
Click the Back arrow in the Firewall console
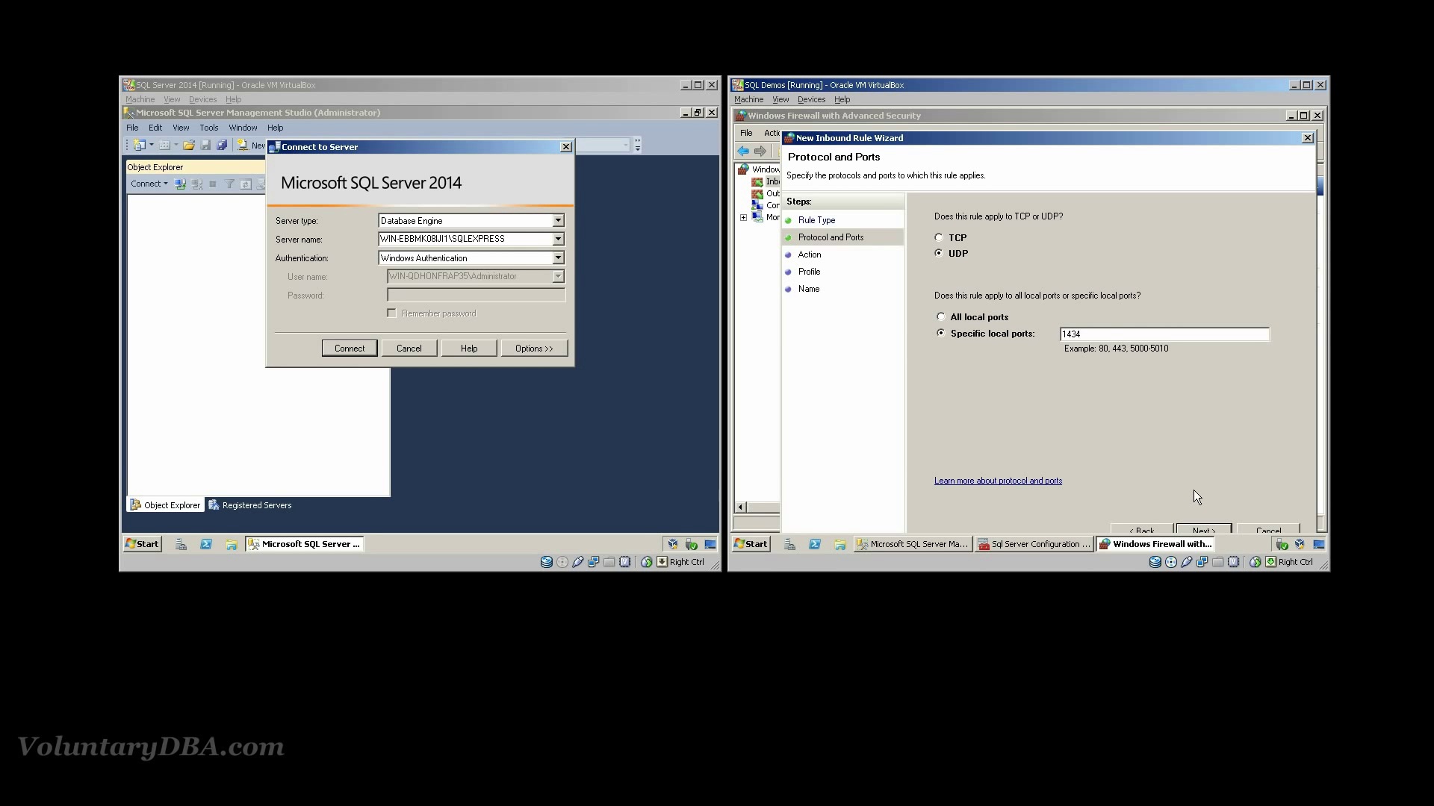(x=744, y=151)
